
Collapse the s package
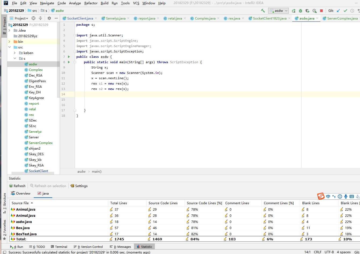point(15,58)
